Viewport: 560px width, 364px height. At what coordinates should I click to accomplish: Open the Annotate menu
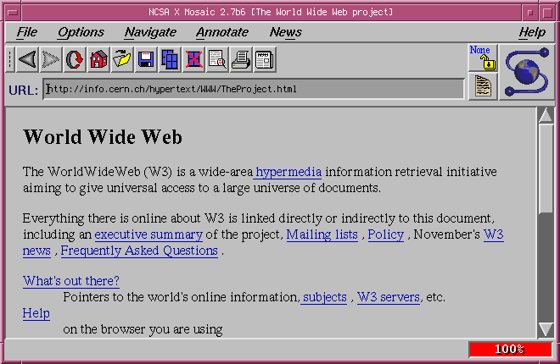coord(222,32)
